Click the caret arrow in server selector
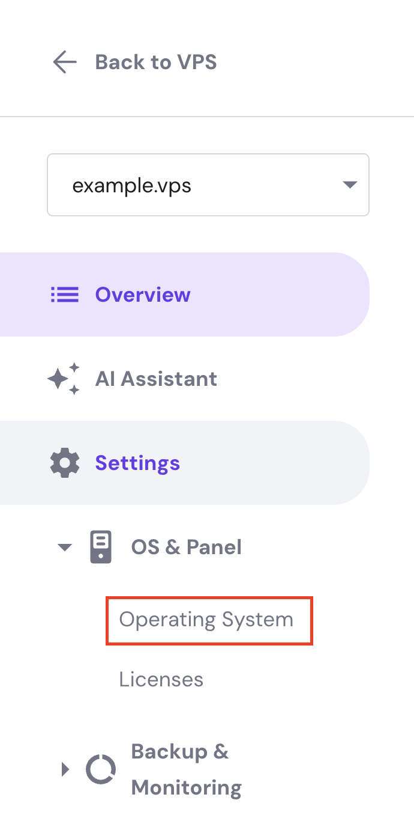The image size is (414, 827). pyautogui.click(x=349, y=185)
